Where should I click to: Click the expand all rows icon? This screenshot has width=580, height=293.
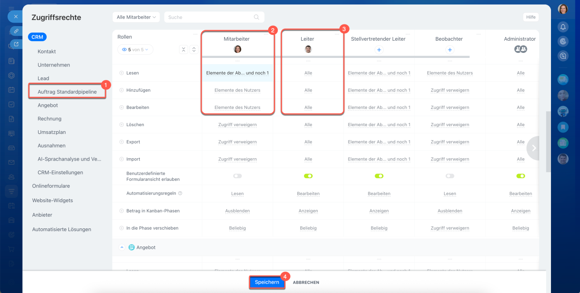[x=193, y=50]
